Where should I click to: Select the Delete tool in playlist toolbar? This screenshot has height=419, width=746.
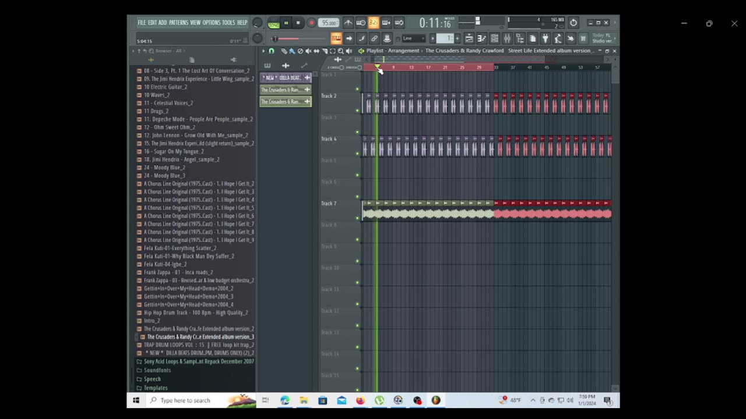coord(300,51)
